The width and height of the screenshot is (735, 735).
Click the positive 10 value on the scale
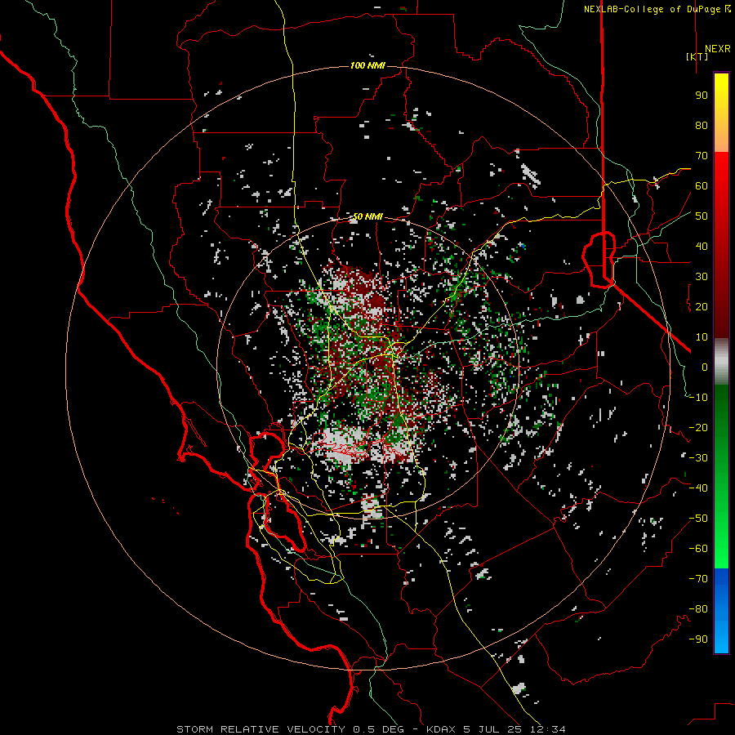click(x=702, y=337)
